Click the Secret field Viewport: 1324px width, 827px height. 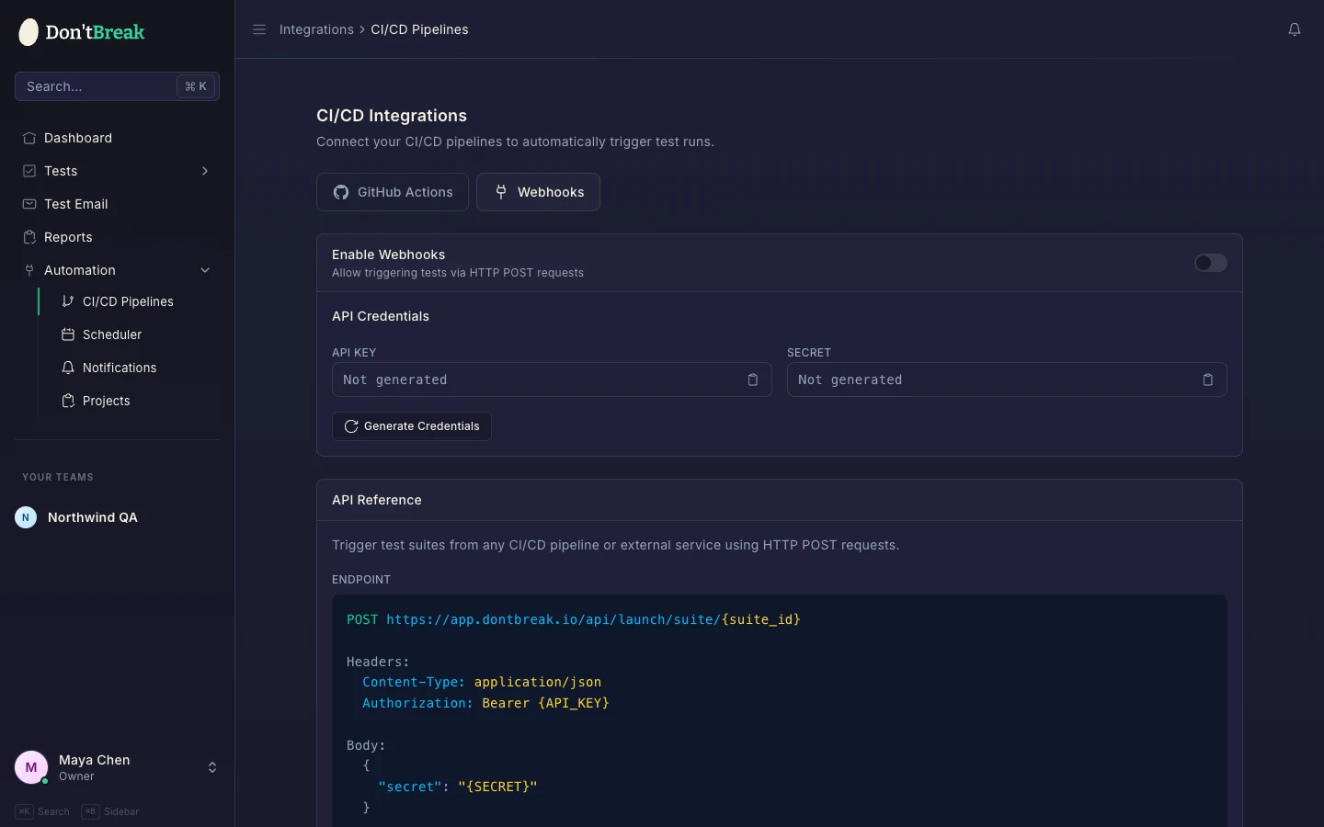point(1007,380)
